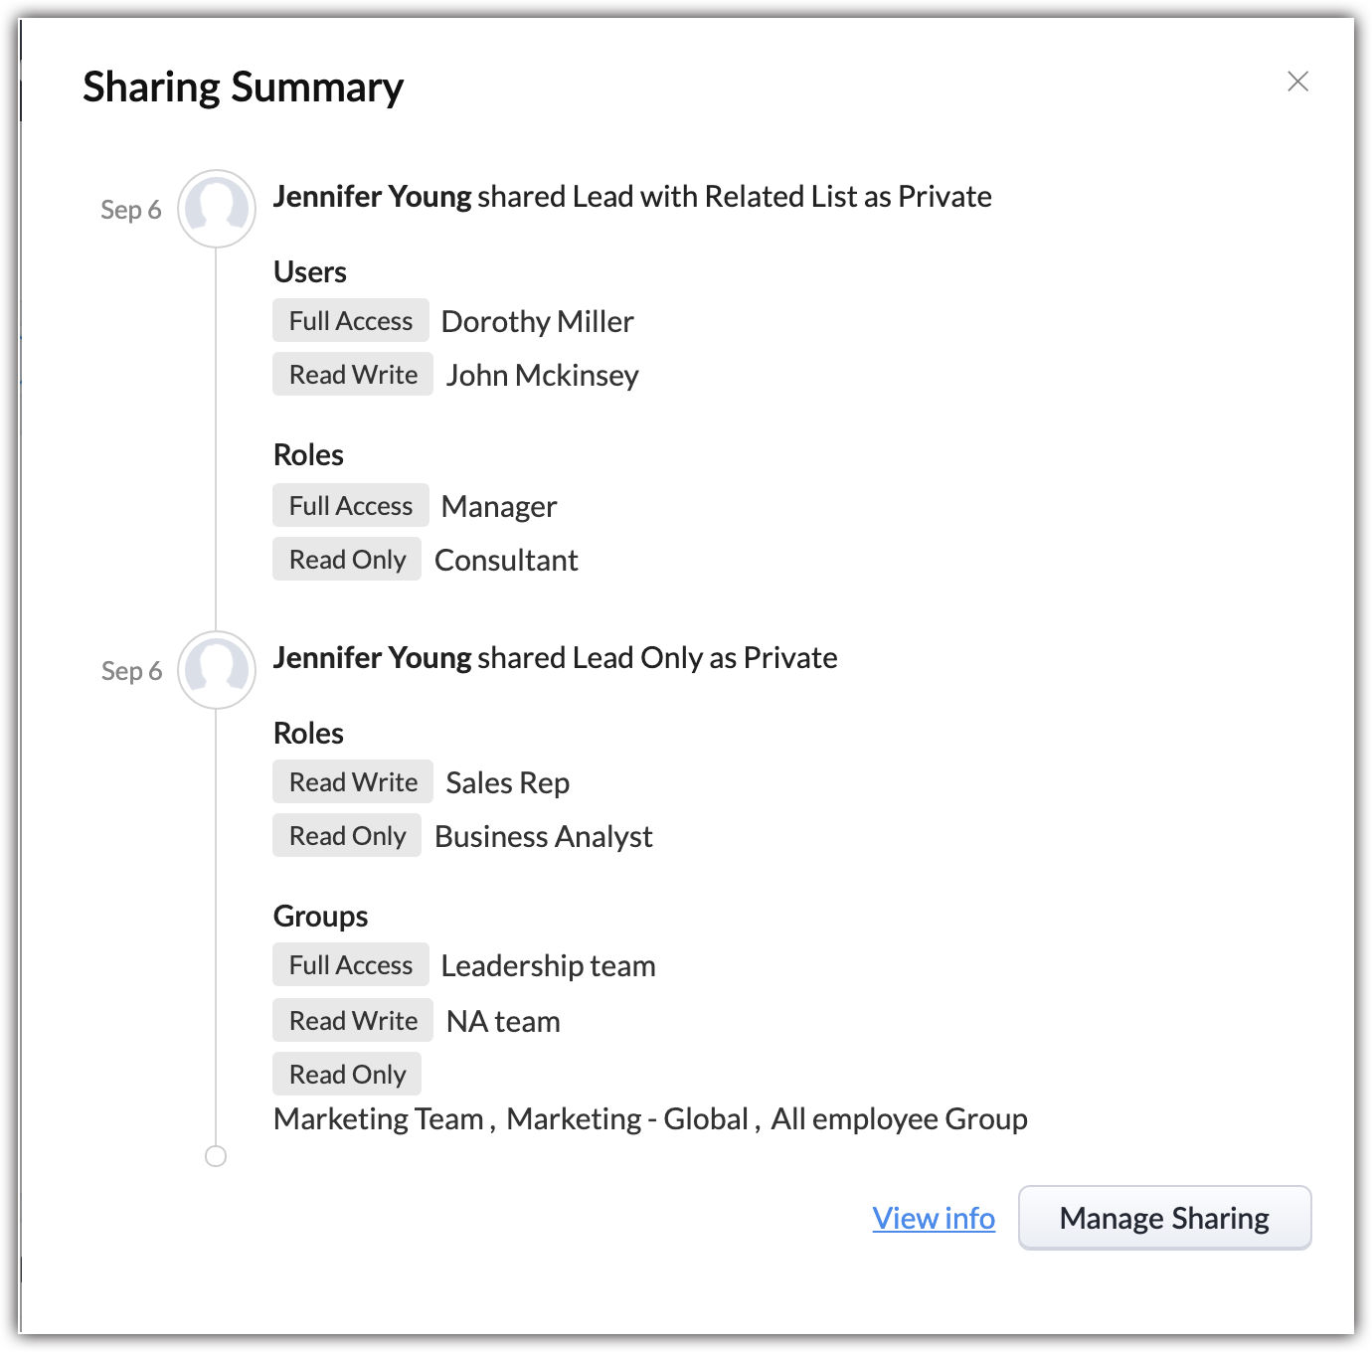Click the All employee Group name
The width and height of the screenshot is (1372, 1352).
point(899,1119)
